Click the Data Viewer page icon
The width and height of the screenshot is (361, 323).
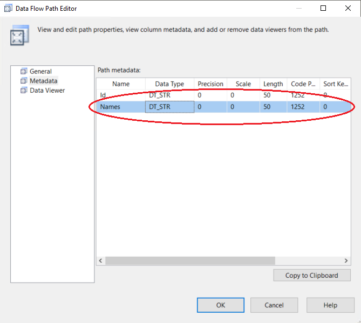23,91
